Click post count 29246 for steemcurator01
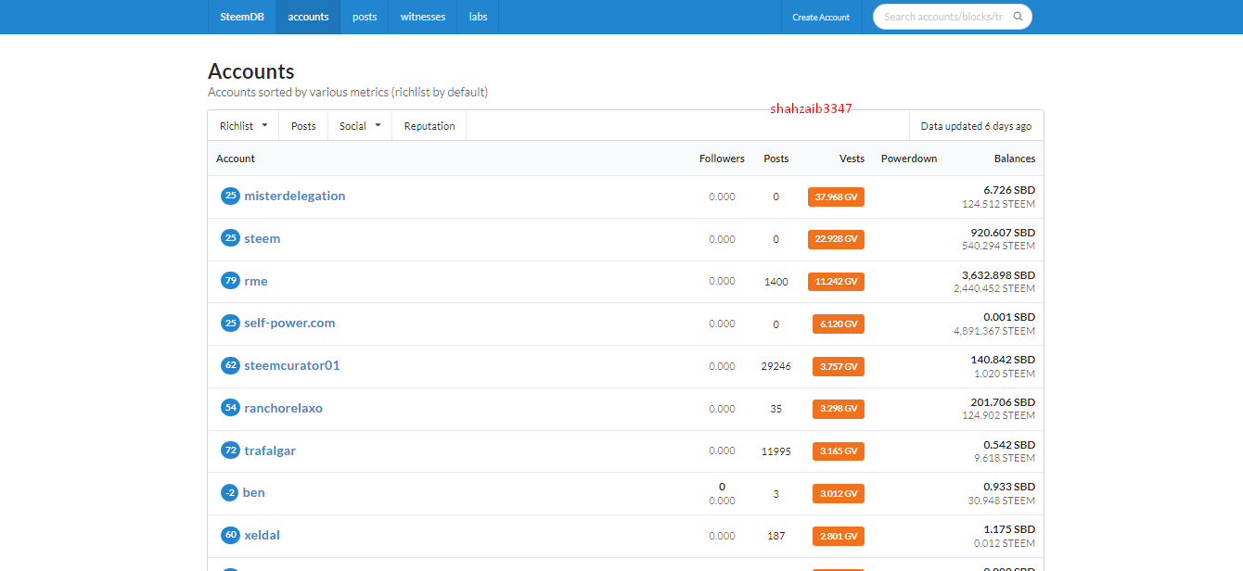This screenshot has height=571, width=1243. click(776, 366)
